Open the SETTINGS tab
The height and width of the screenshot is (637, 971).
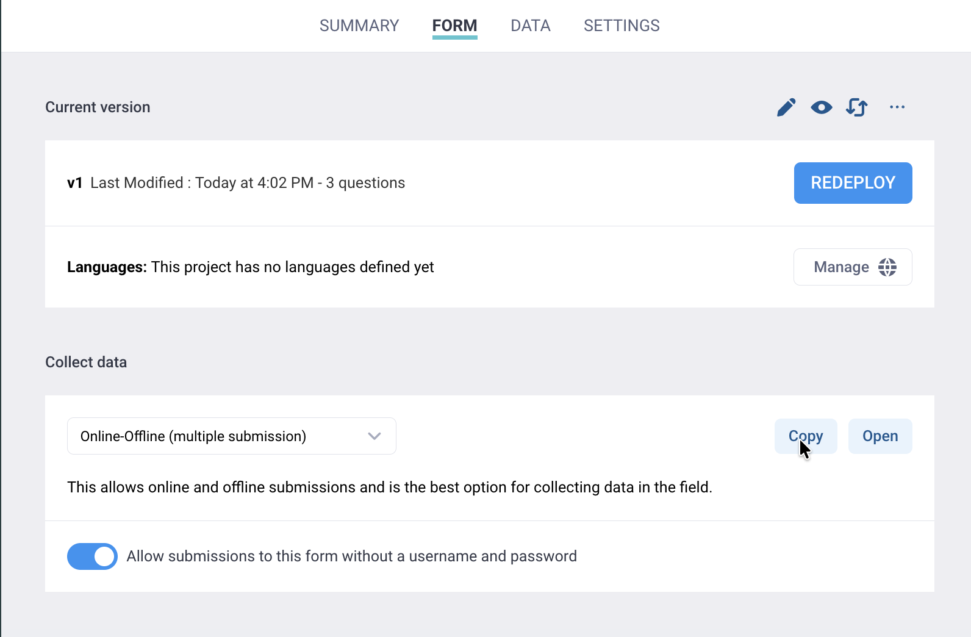(x=622, y=26)
